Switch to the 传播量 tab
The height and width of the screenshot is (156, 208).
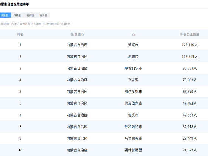click(17, 15)
